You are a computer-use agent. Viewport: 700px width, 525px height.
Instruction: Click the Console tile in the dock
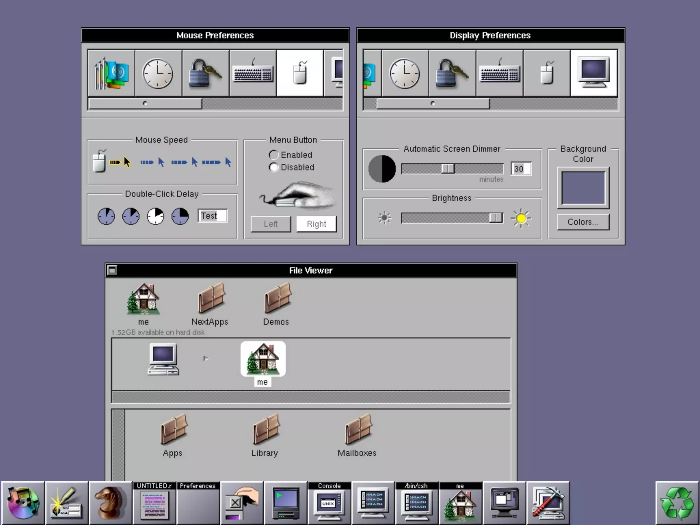tap(329, 503)
